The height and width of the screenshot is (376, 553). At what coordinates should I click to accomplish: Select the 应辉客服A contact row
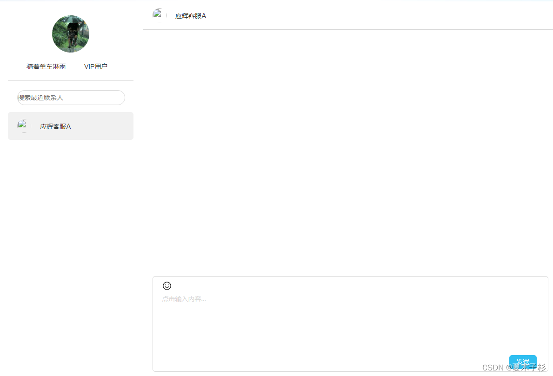click(x=71, y=126)
